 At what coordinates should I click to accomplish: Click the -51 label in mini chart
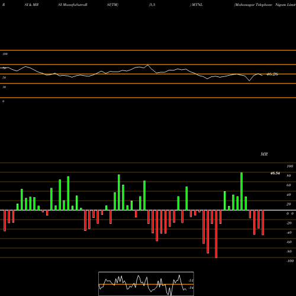click(191, 281)
